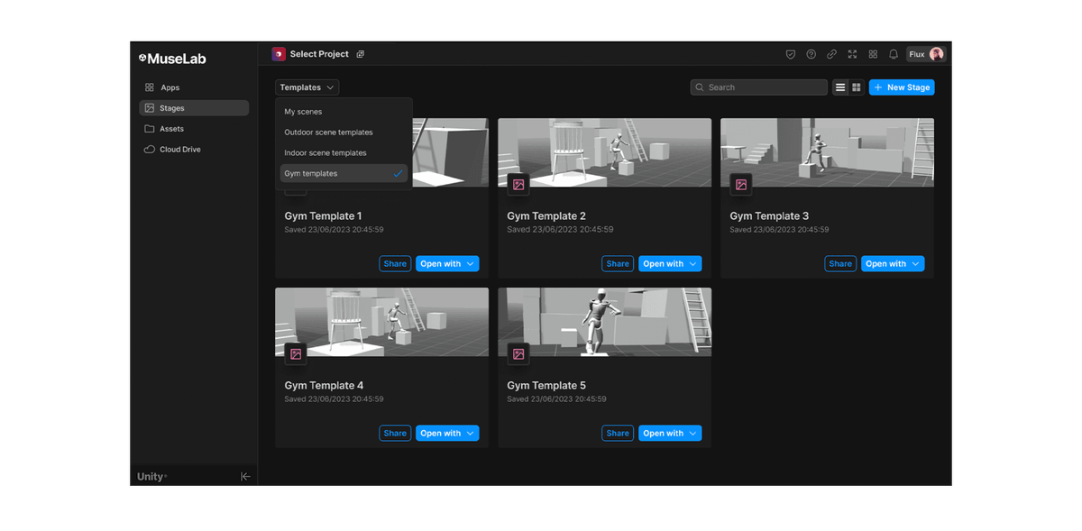
Task: Share Gym Template 5
Action: [618, 434]
